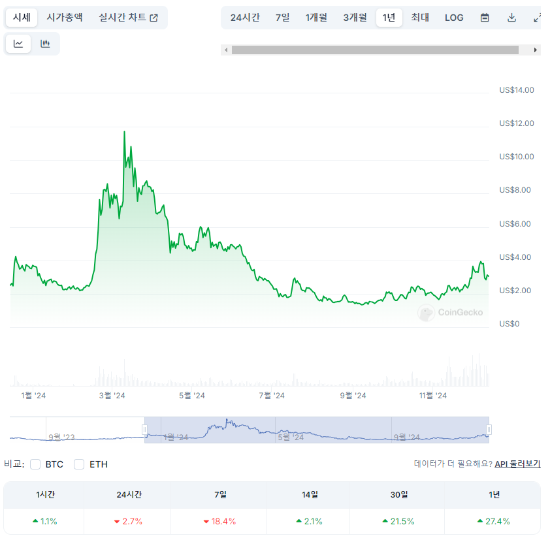Click the US$10.00 axis label
Image resolution: width=550 pixels, height=540 pixels.
(516, 157)
